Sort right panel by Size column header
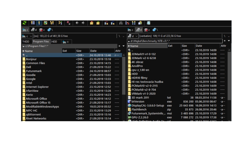 point(187,46)
